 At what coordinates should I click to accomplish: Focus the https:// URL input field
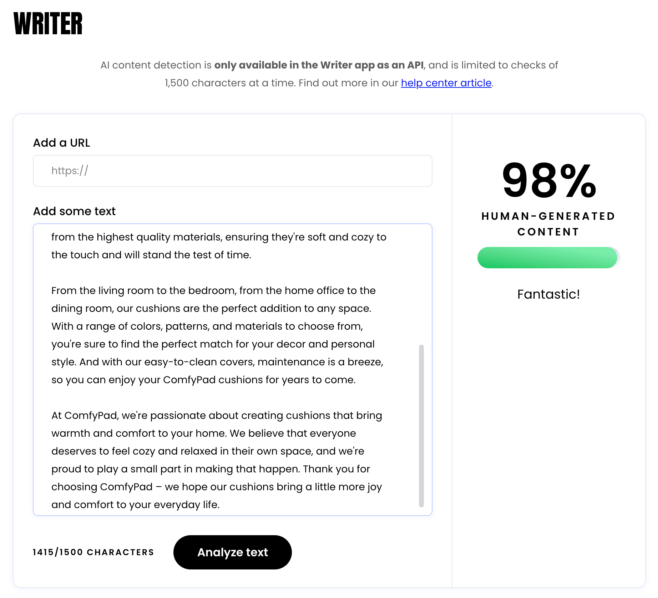click(x=233, y=171)
